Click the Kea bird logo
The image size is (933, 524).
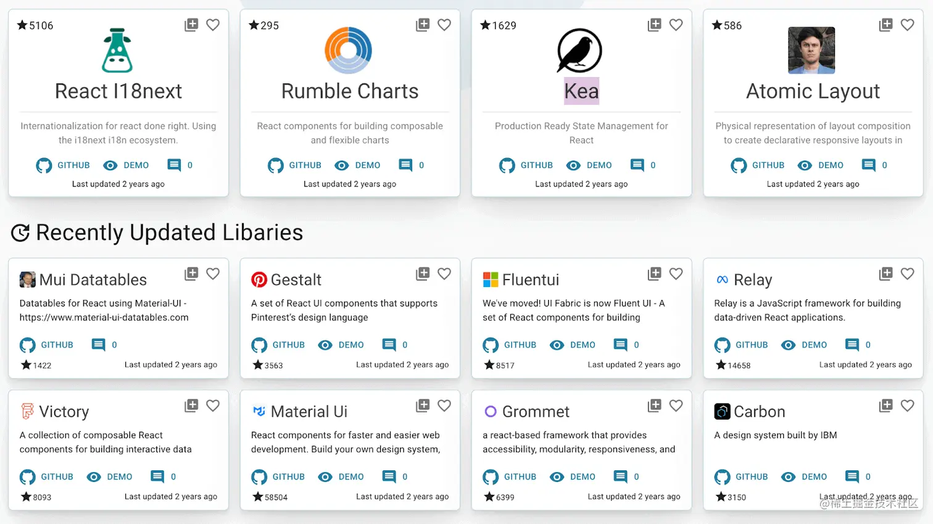579,51
